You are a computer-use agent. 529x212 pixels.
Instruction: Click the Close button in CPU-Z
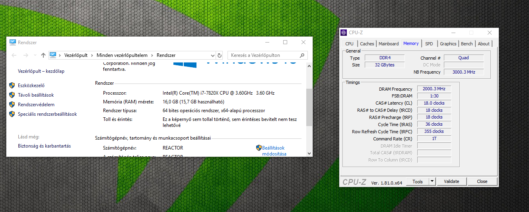tap(482, 181)
